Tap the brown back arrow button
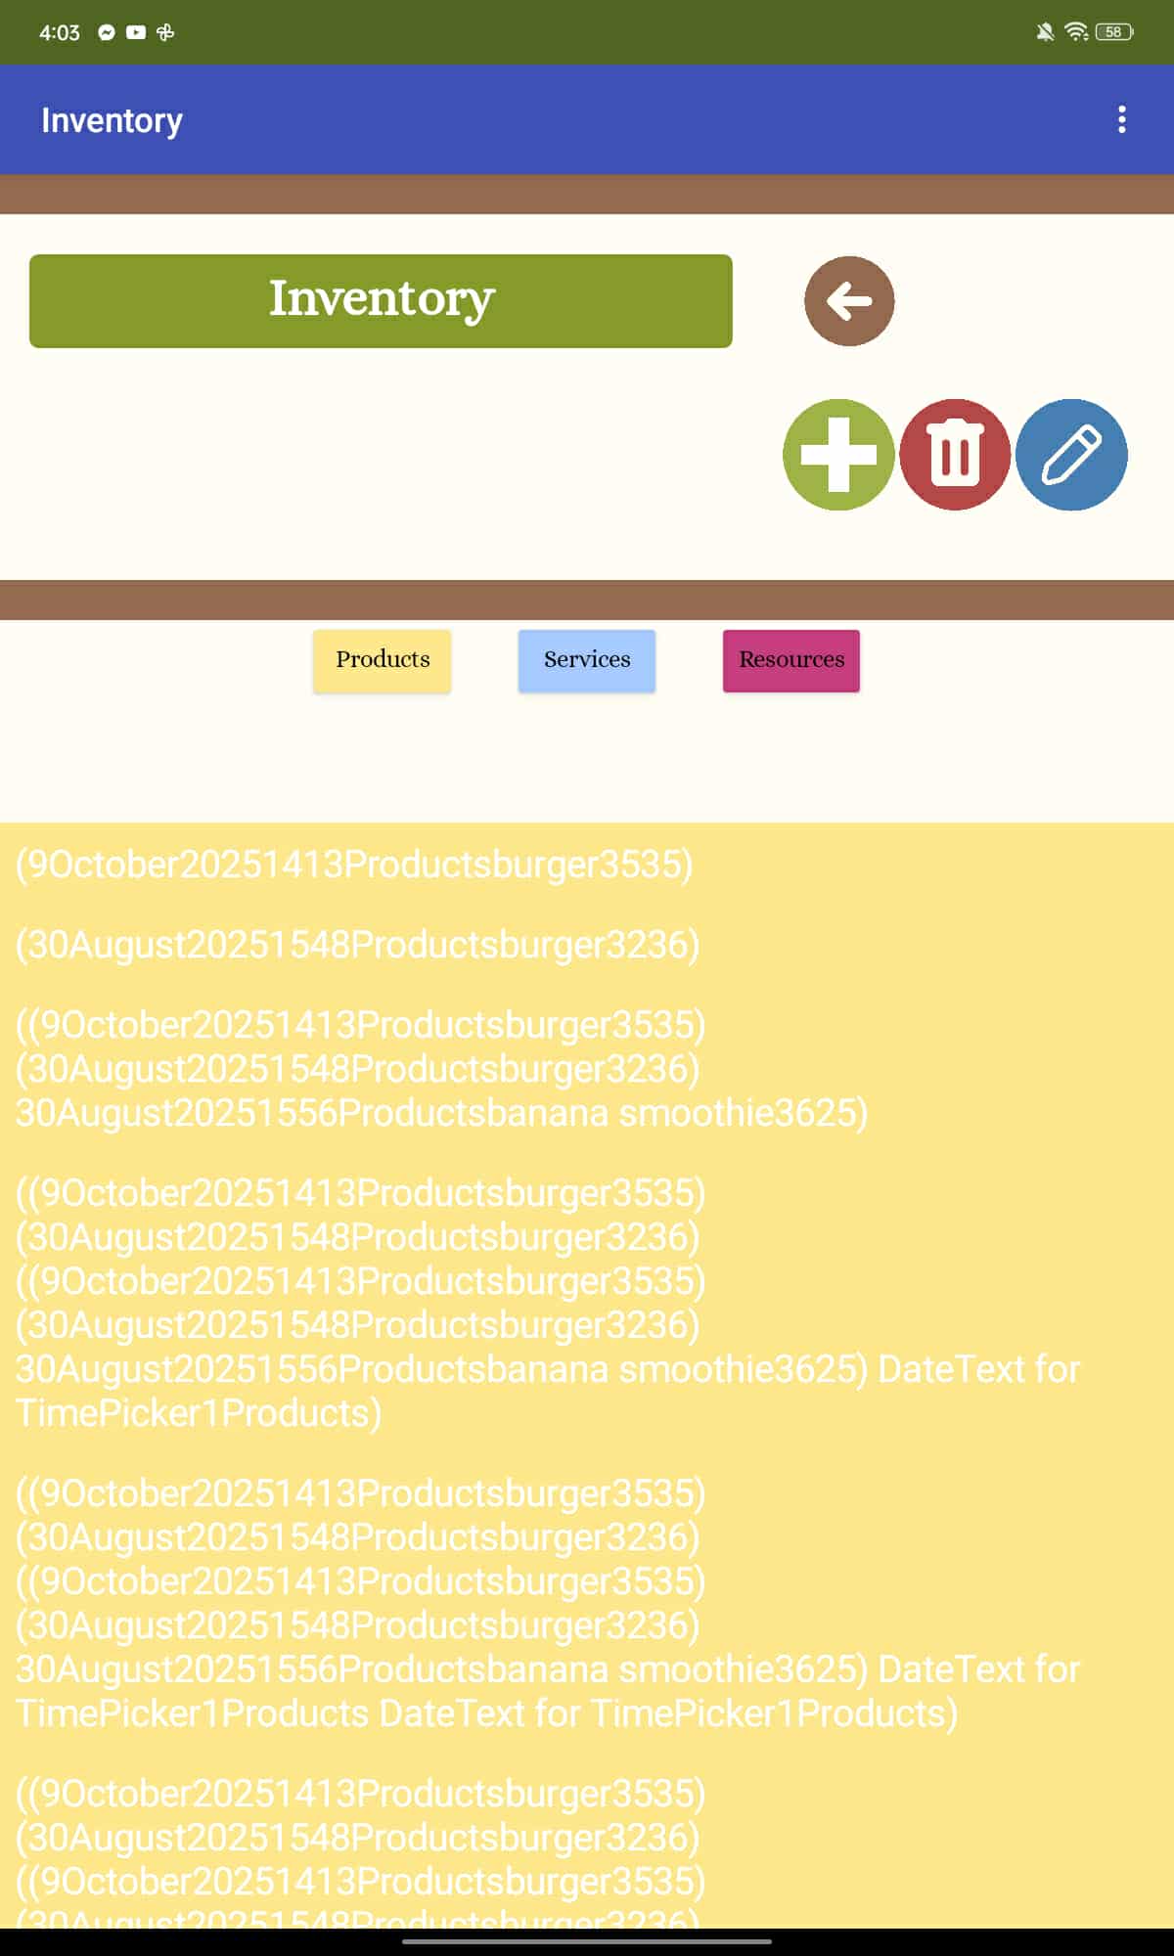1174x1956 pixels. [849, 301]
